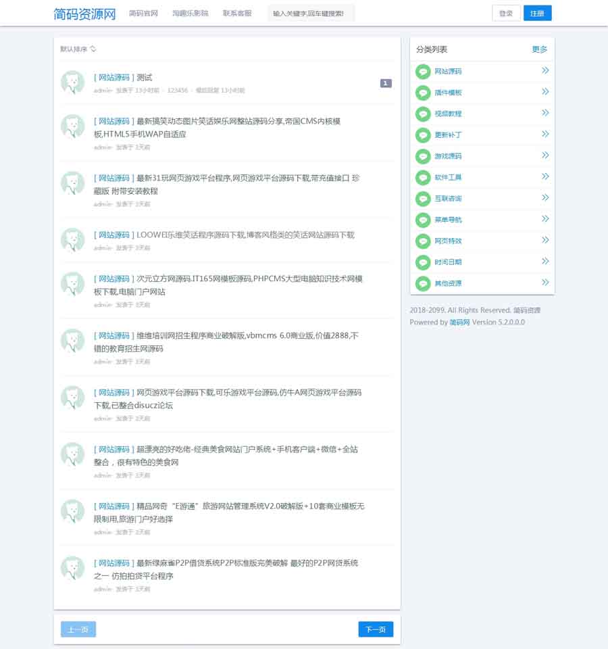Go to next page with 下一页
The image size is (608, 649).
pos(376,629)
